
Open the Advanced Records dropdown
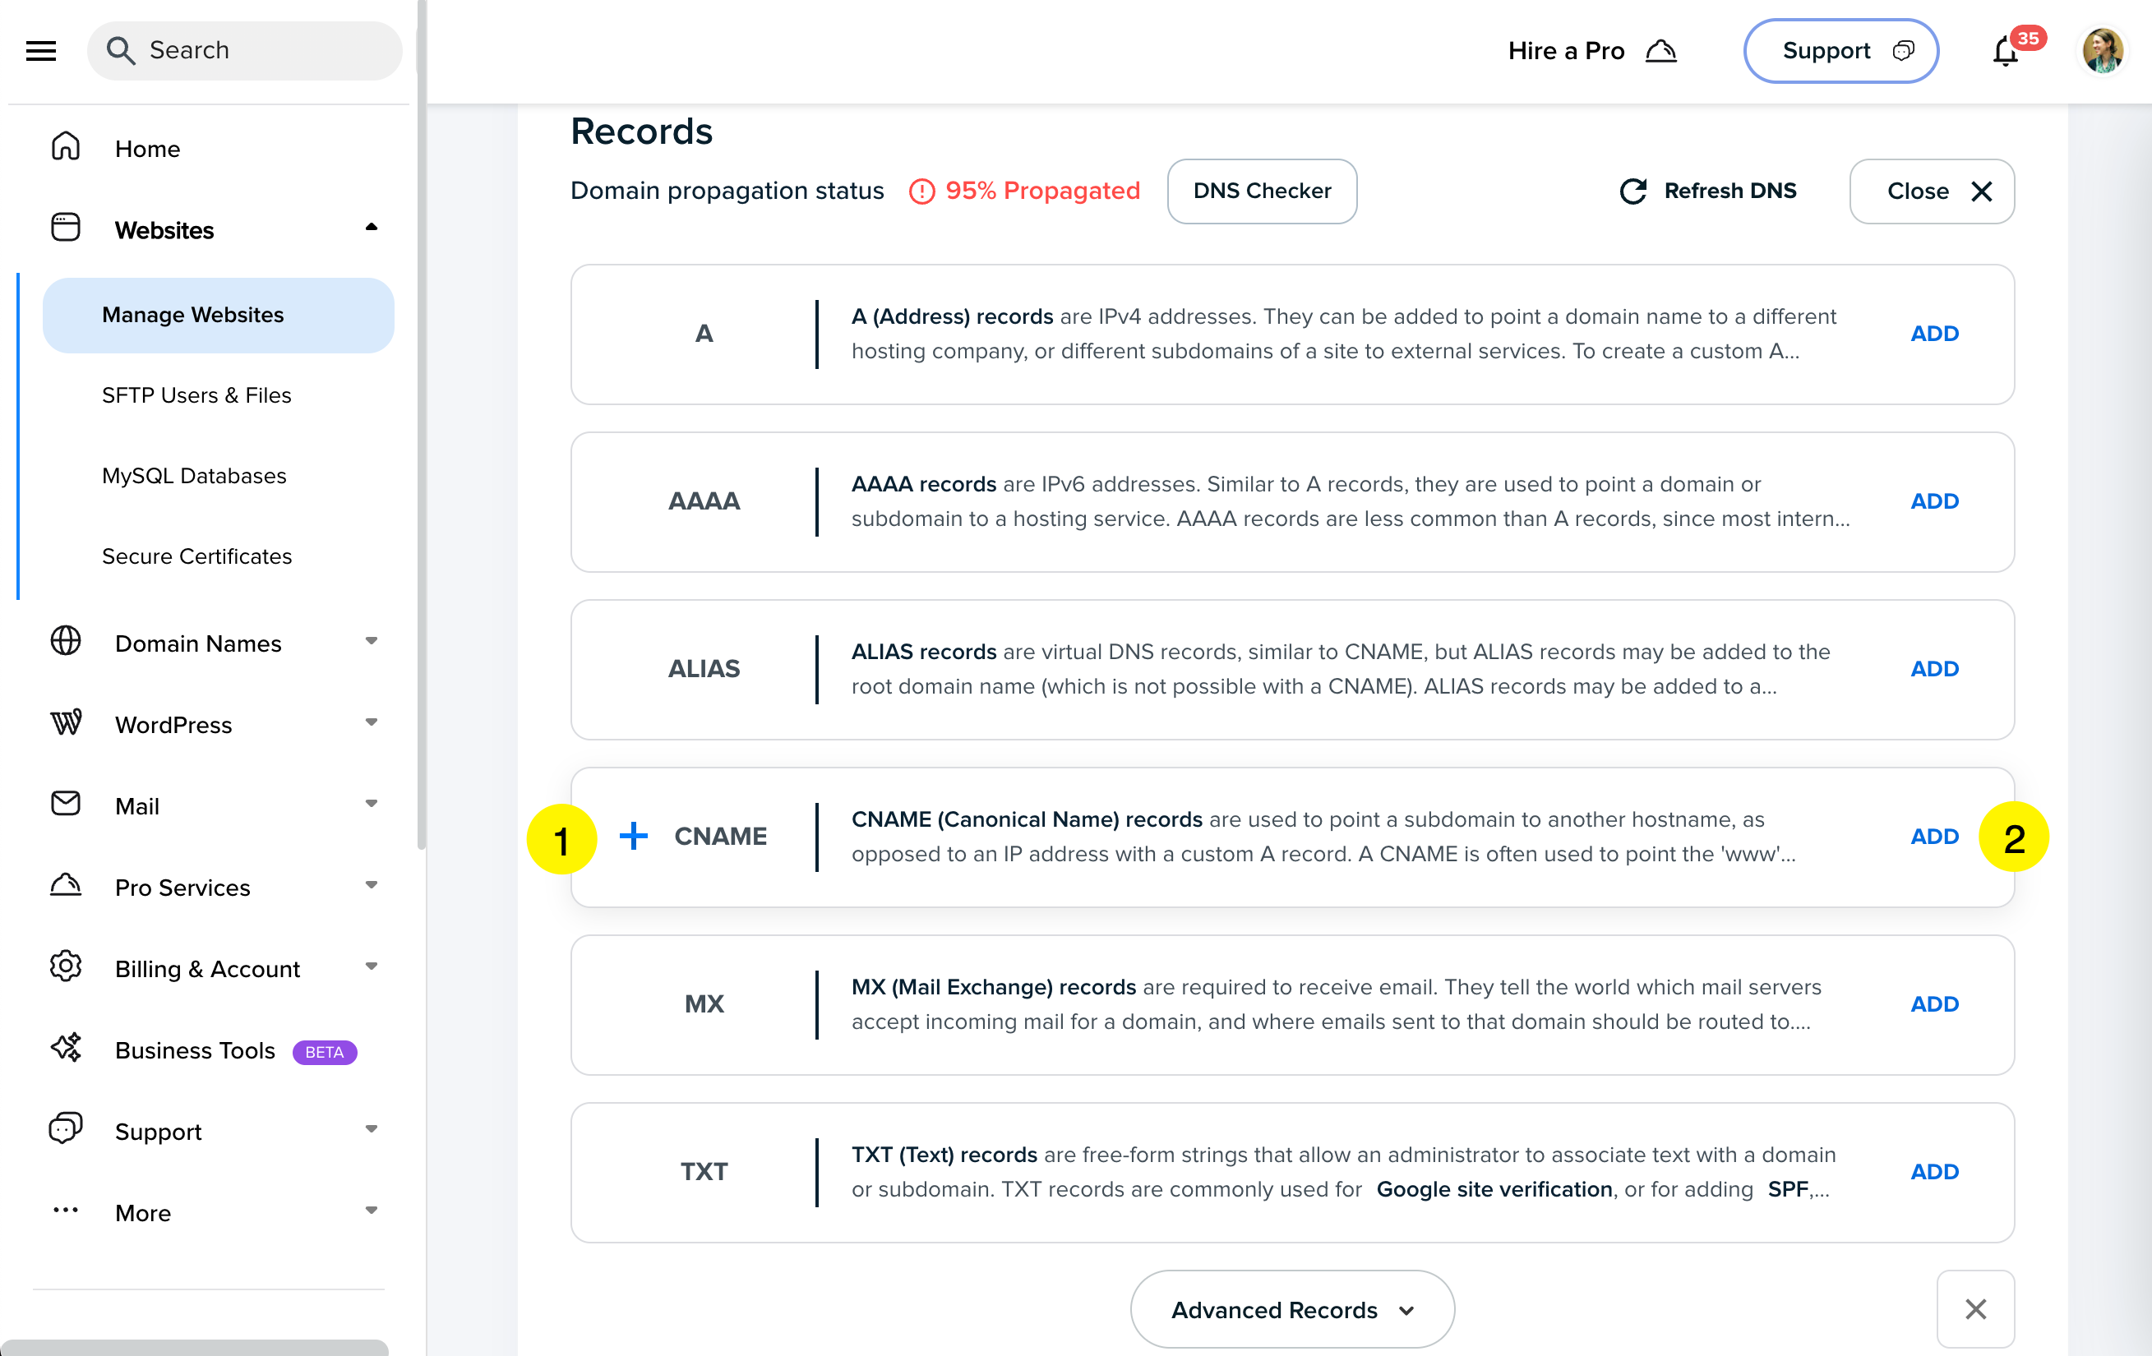point(1292,1309)
